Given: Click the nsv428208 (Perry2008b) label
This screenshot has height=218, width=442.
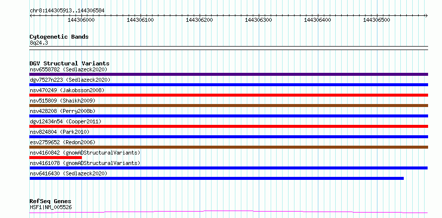Looking at the screenshot, I should point(63,111).
